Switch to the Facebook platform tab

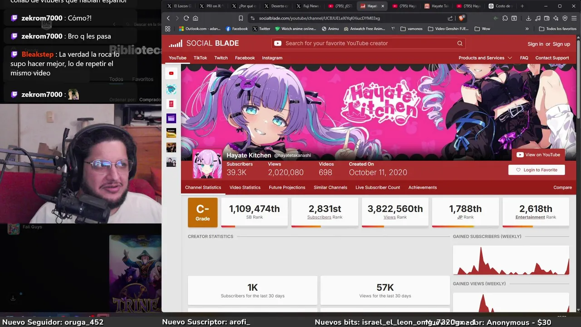(245, 58)
